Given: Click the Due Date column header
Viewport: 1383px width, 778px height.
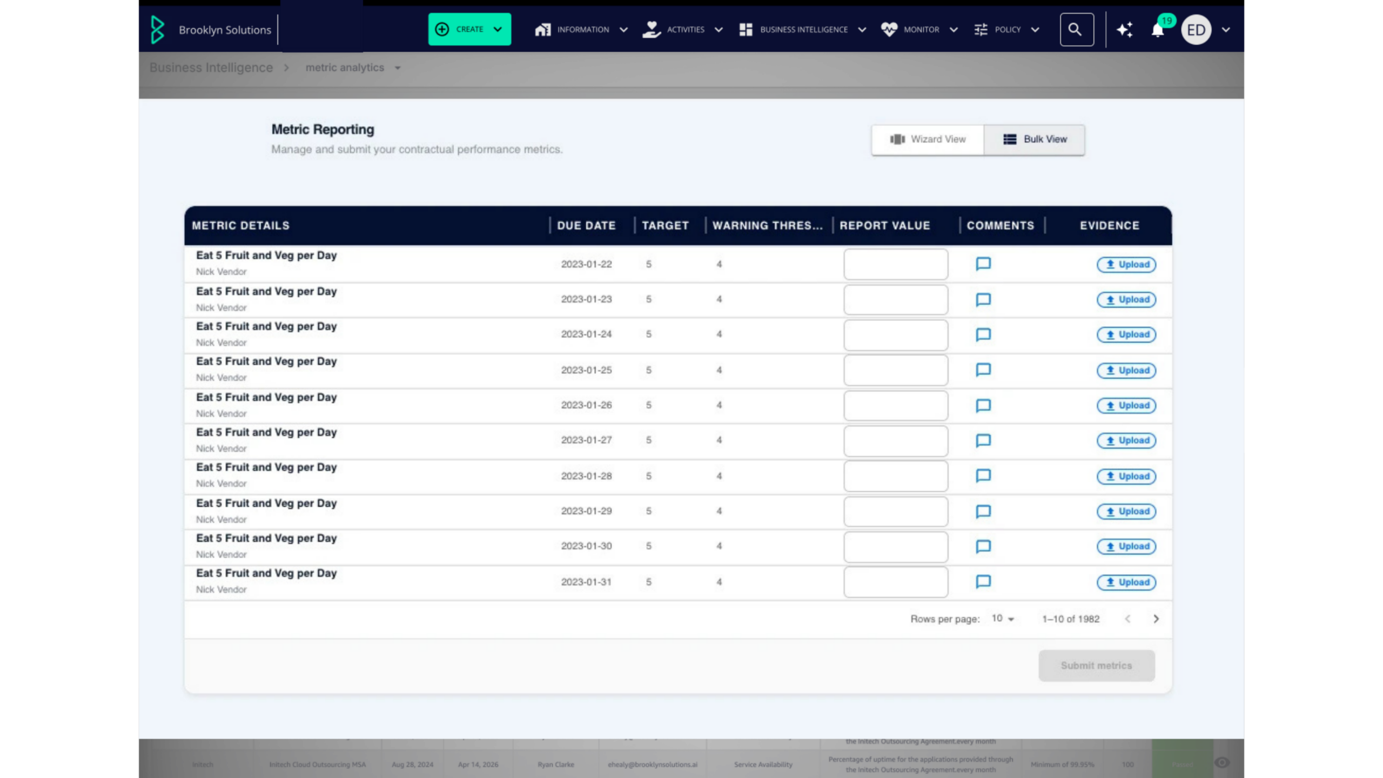Looking at the screenshot, I should pyautogui.click(x=586, y=225).
